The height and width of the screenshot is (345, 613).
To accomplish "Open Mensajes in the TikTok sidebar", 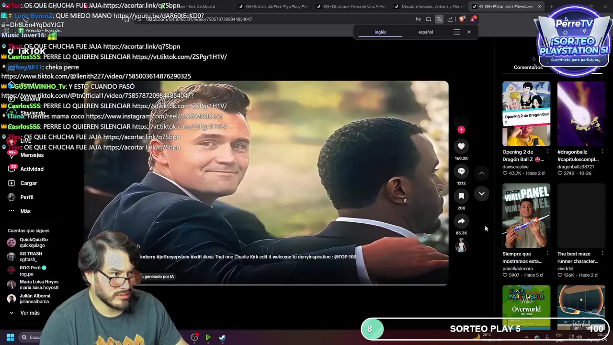I will (32, 155).
